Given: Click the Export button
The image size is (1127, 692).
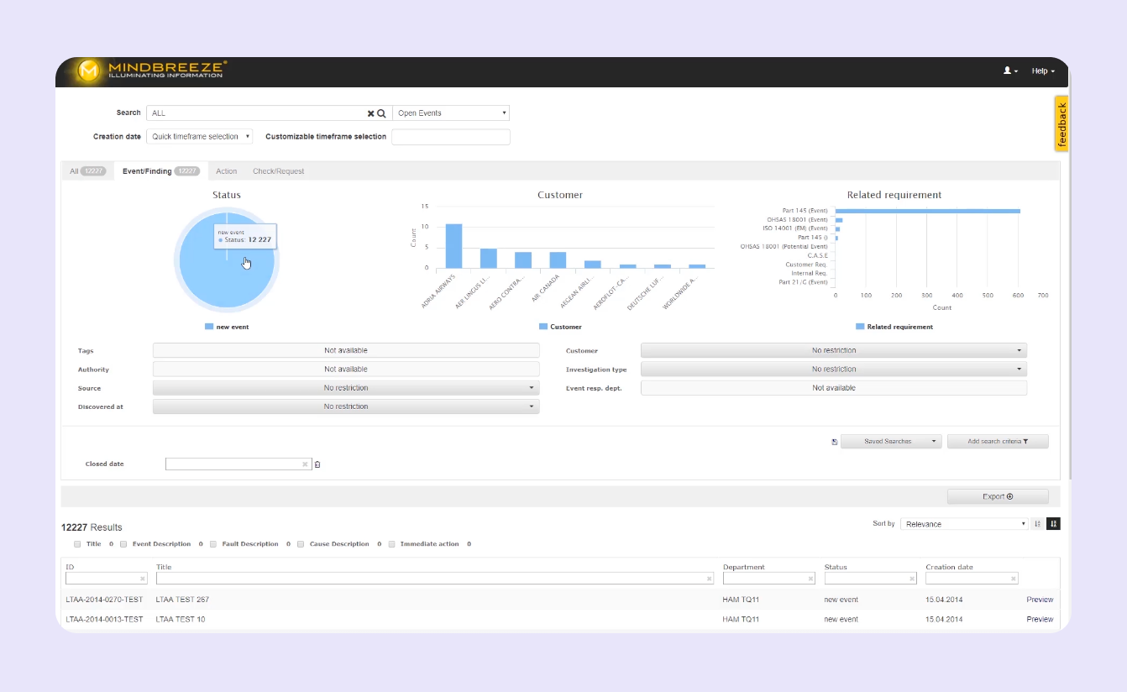Looking at the screenshot, I should (998, 496).
